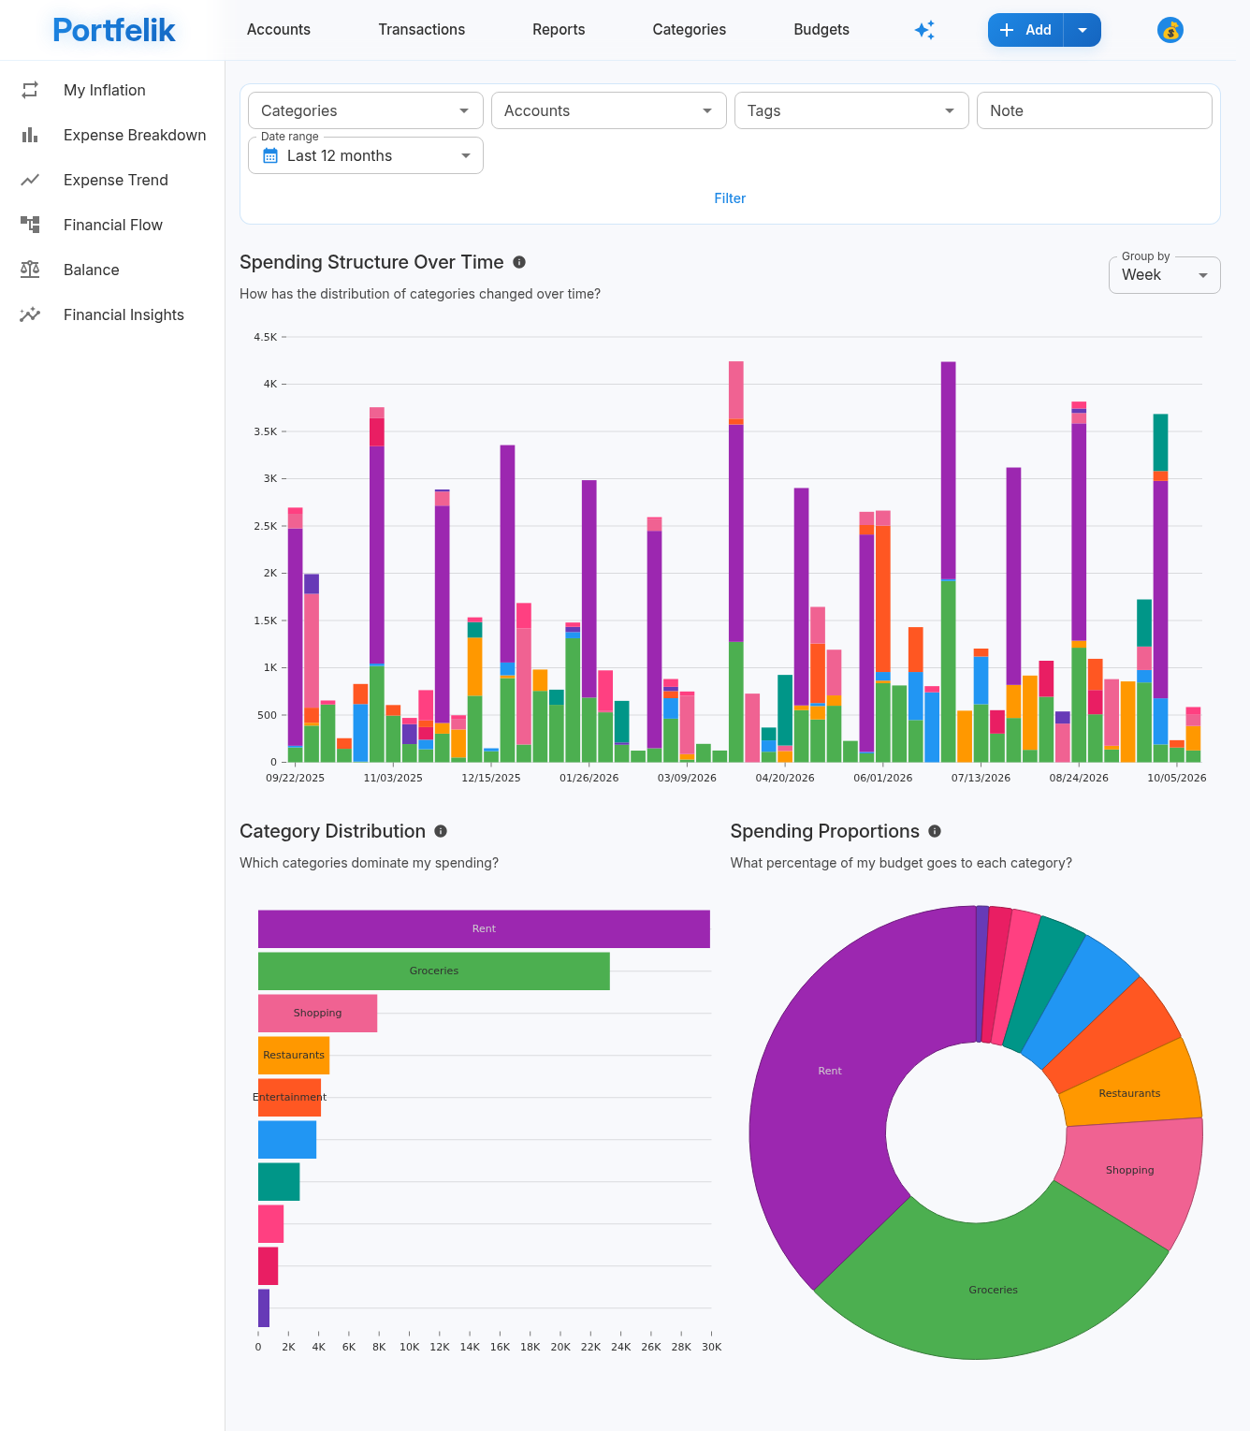1250x1431 pixels.
Task: Open the My Inflation report link
Action: 112,90
